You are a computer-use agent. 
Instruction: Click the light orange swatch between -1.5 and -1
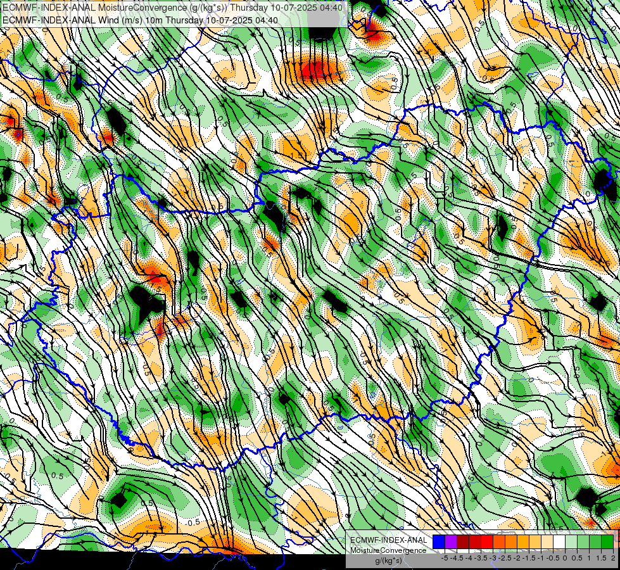[x=535, y=541]
